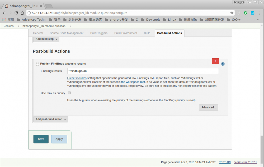Open help for Publish FindBugs analysis results
The height and width of the screenshot is (167, 264).
coord(223,64)
